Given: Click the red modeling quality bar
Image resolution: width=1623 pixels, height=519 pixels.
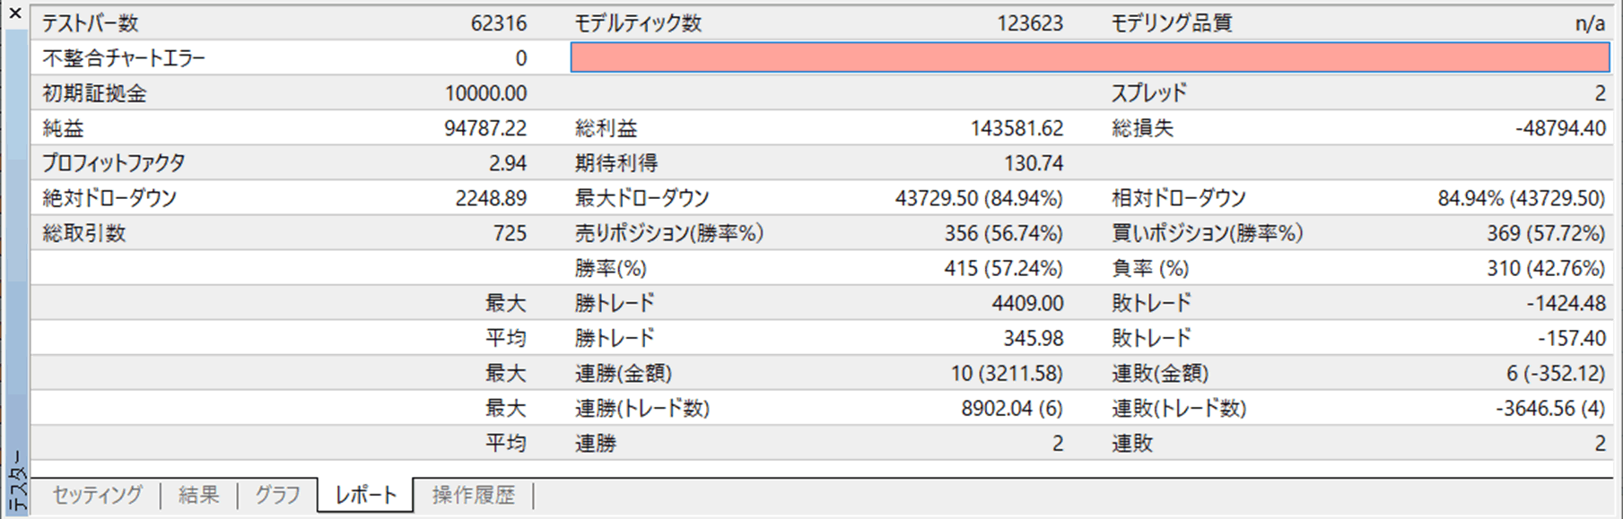Looking at the screenshot, I should point(1090,58).
